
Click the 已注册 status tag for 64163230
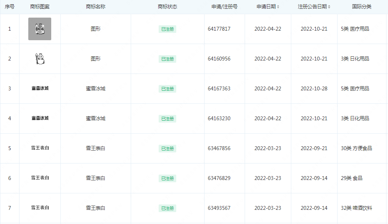coord(167,119)
